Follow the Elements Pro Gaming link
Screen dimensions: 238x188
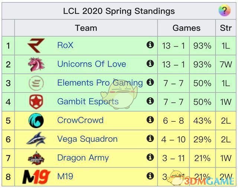(100, 83)
